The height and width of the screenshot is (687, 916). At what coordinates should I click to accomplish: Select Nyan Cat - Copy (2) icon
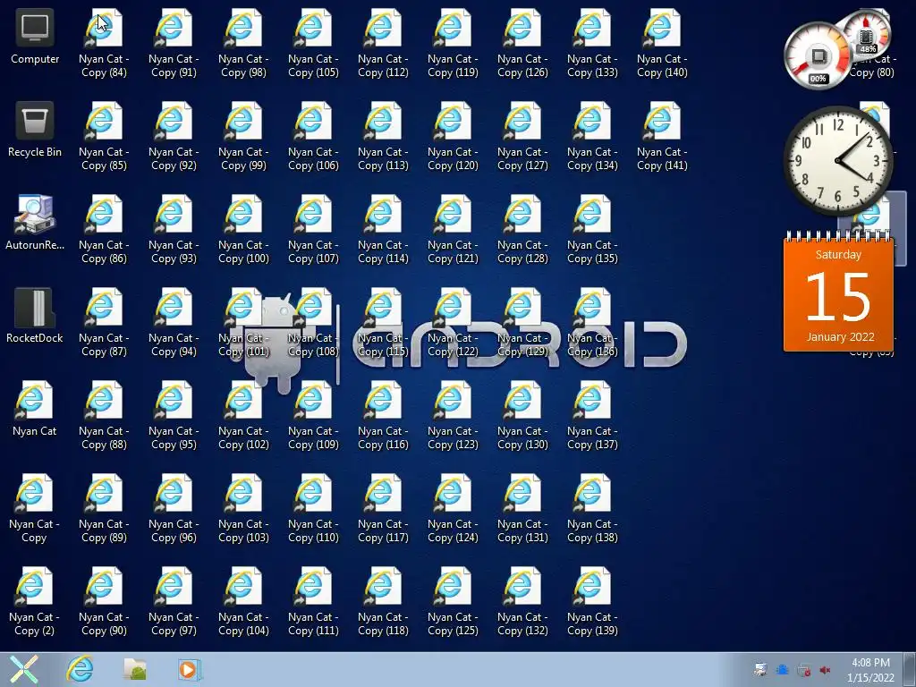coord(35,602)
